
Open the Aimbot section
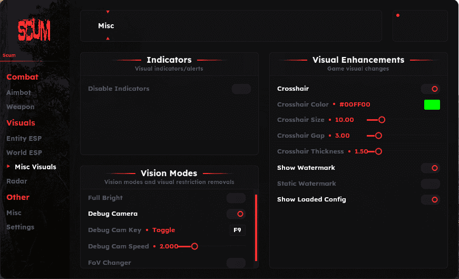[x=19, y=93]
